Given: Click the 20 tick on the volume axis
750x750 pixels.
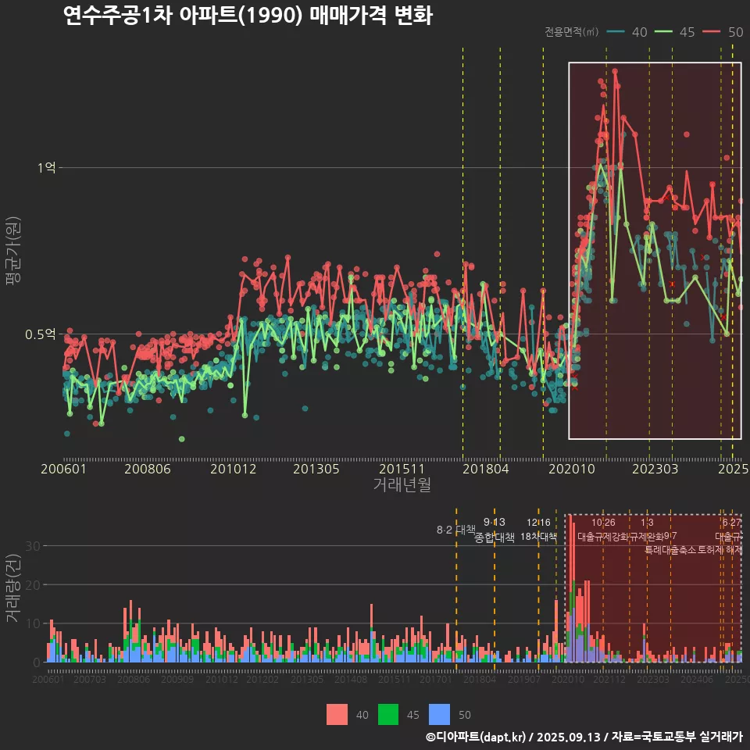Looking at the screenshot, I should click(33, 584).
